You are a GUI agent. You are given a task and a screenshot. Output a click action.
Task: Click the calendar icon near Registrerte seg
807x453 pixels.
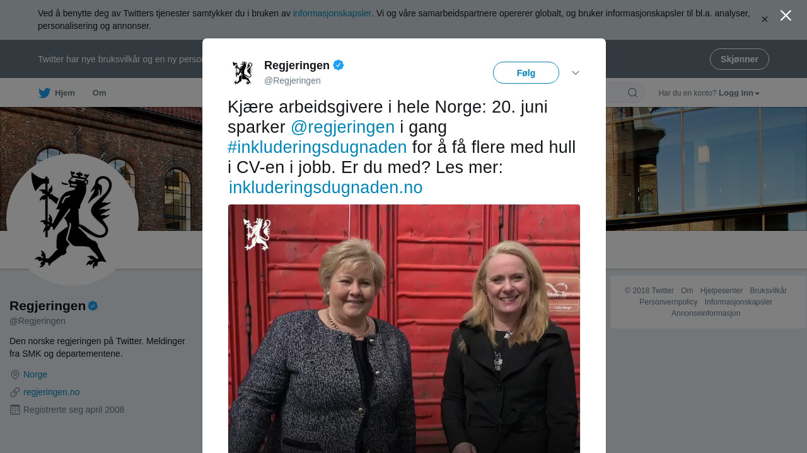coord(15,410)
